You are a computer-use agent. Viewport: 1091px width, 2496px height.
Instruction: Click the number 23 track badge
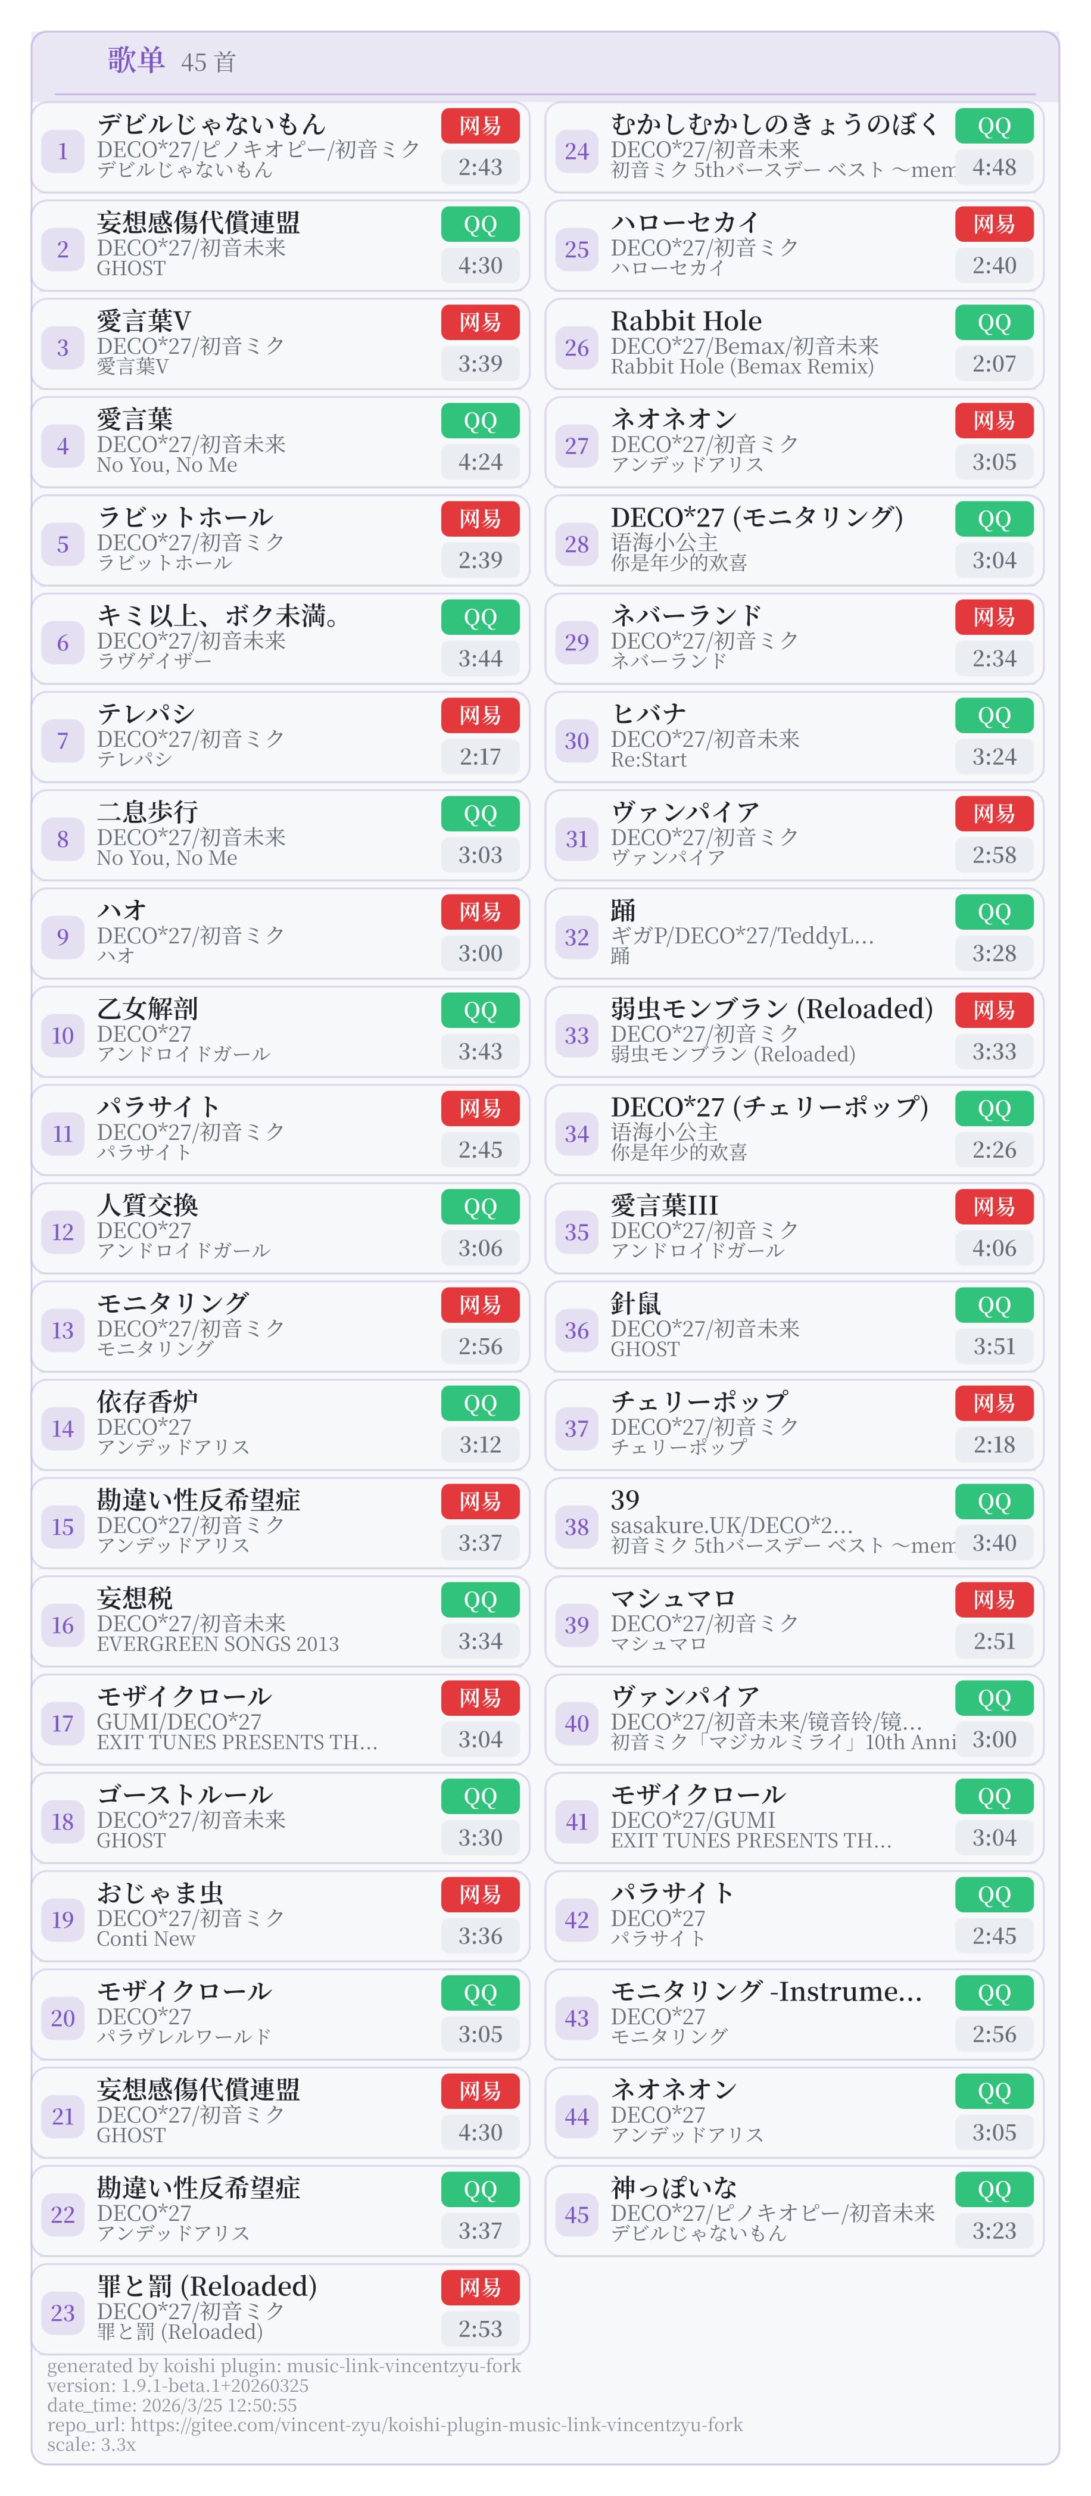63,2313
